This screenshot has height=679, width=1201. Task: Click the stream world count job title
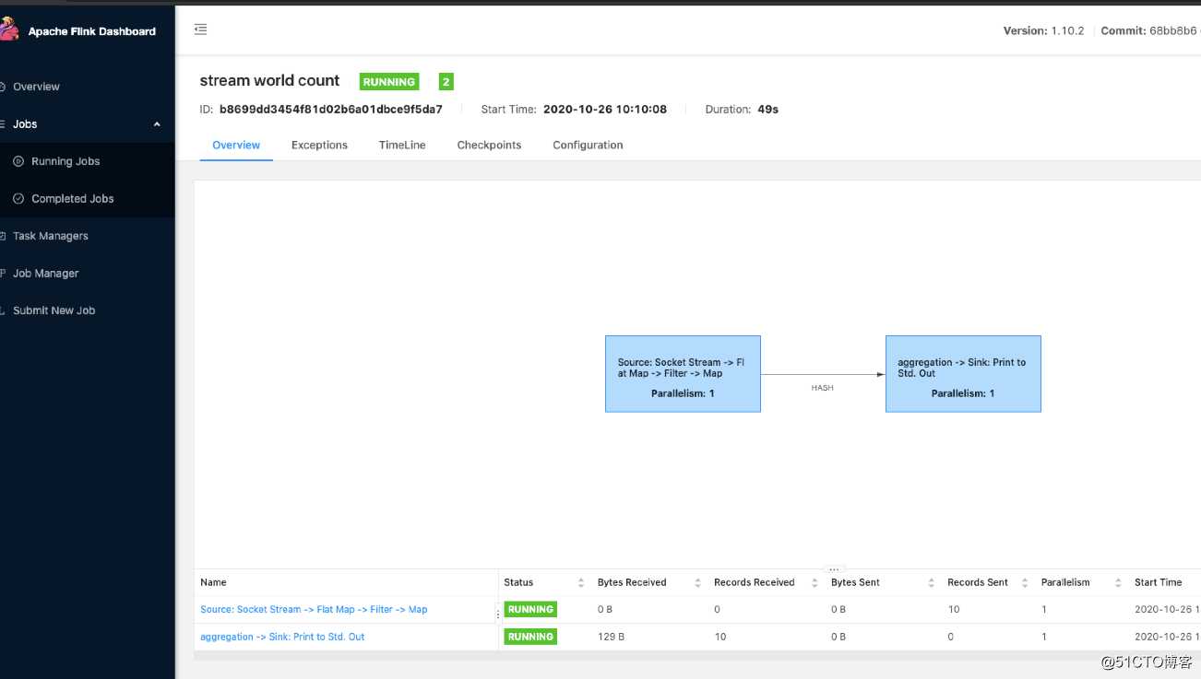(x=269, y=81)
